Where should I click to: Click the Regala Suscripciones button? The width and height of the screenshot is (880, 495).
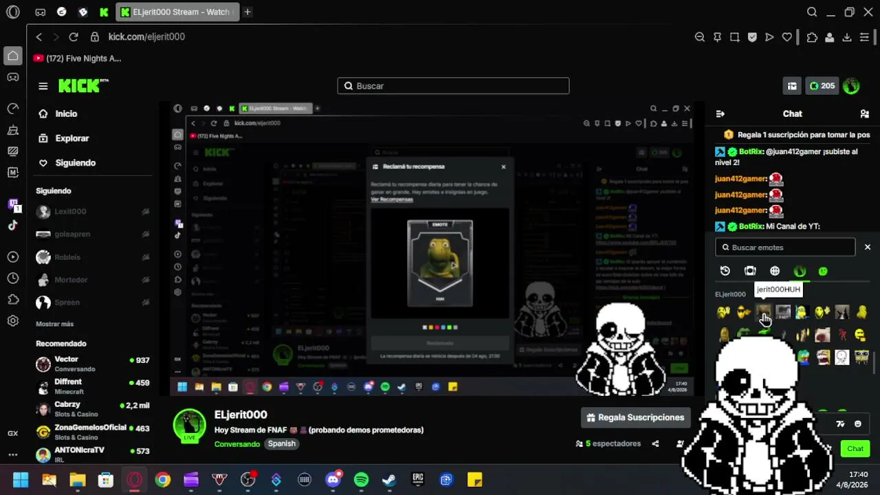click(636, 417)
